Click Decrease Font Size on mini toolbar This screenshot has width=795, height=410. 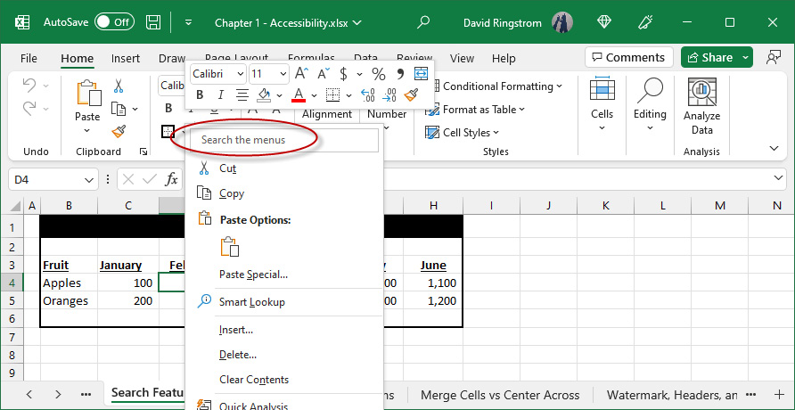(324, 74)
